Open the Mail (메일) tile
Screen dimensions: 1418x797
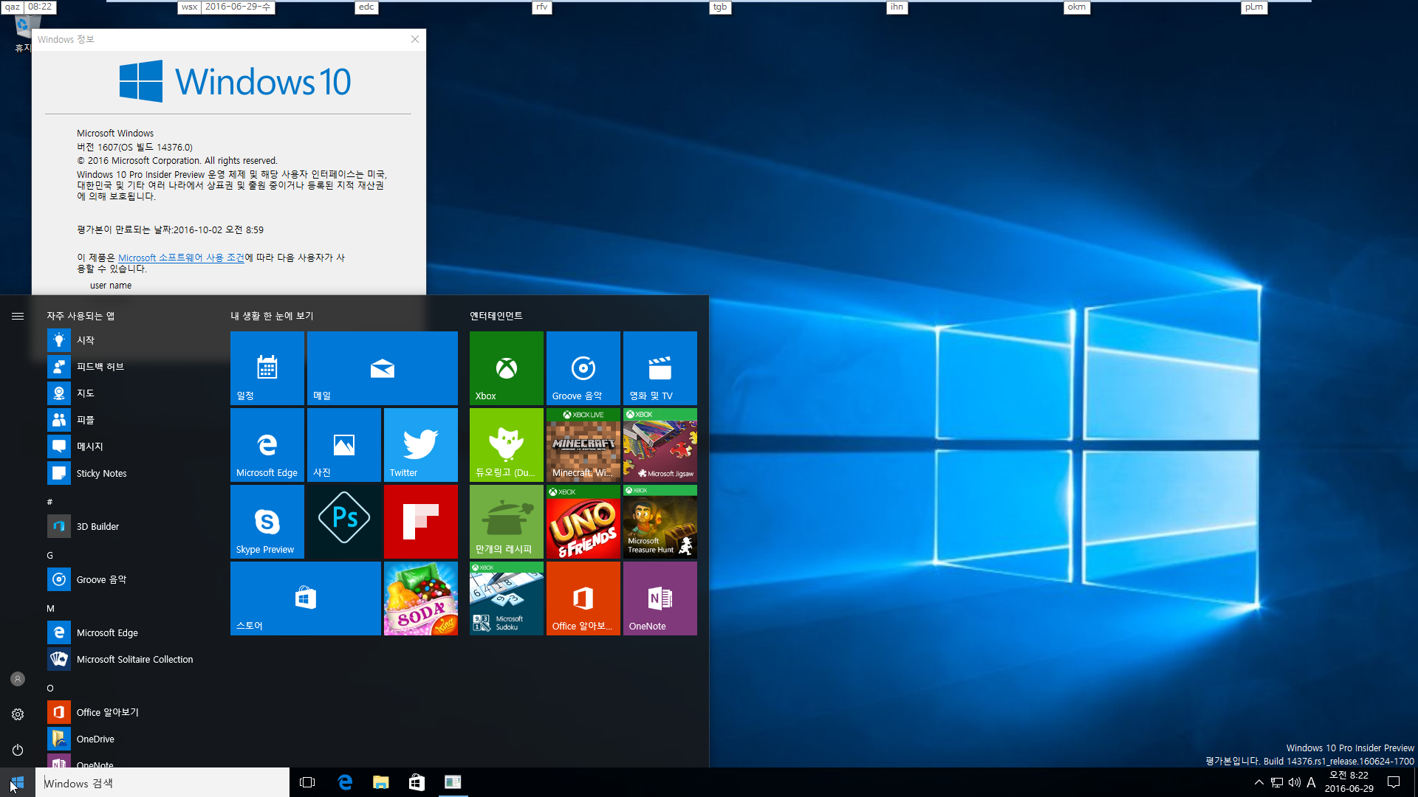point(383,368)
